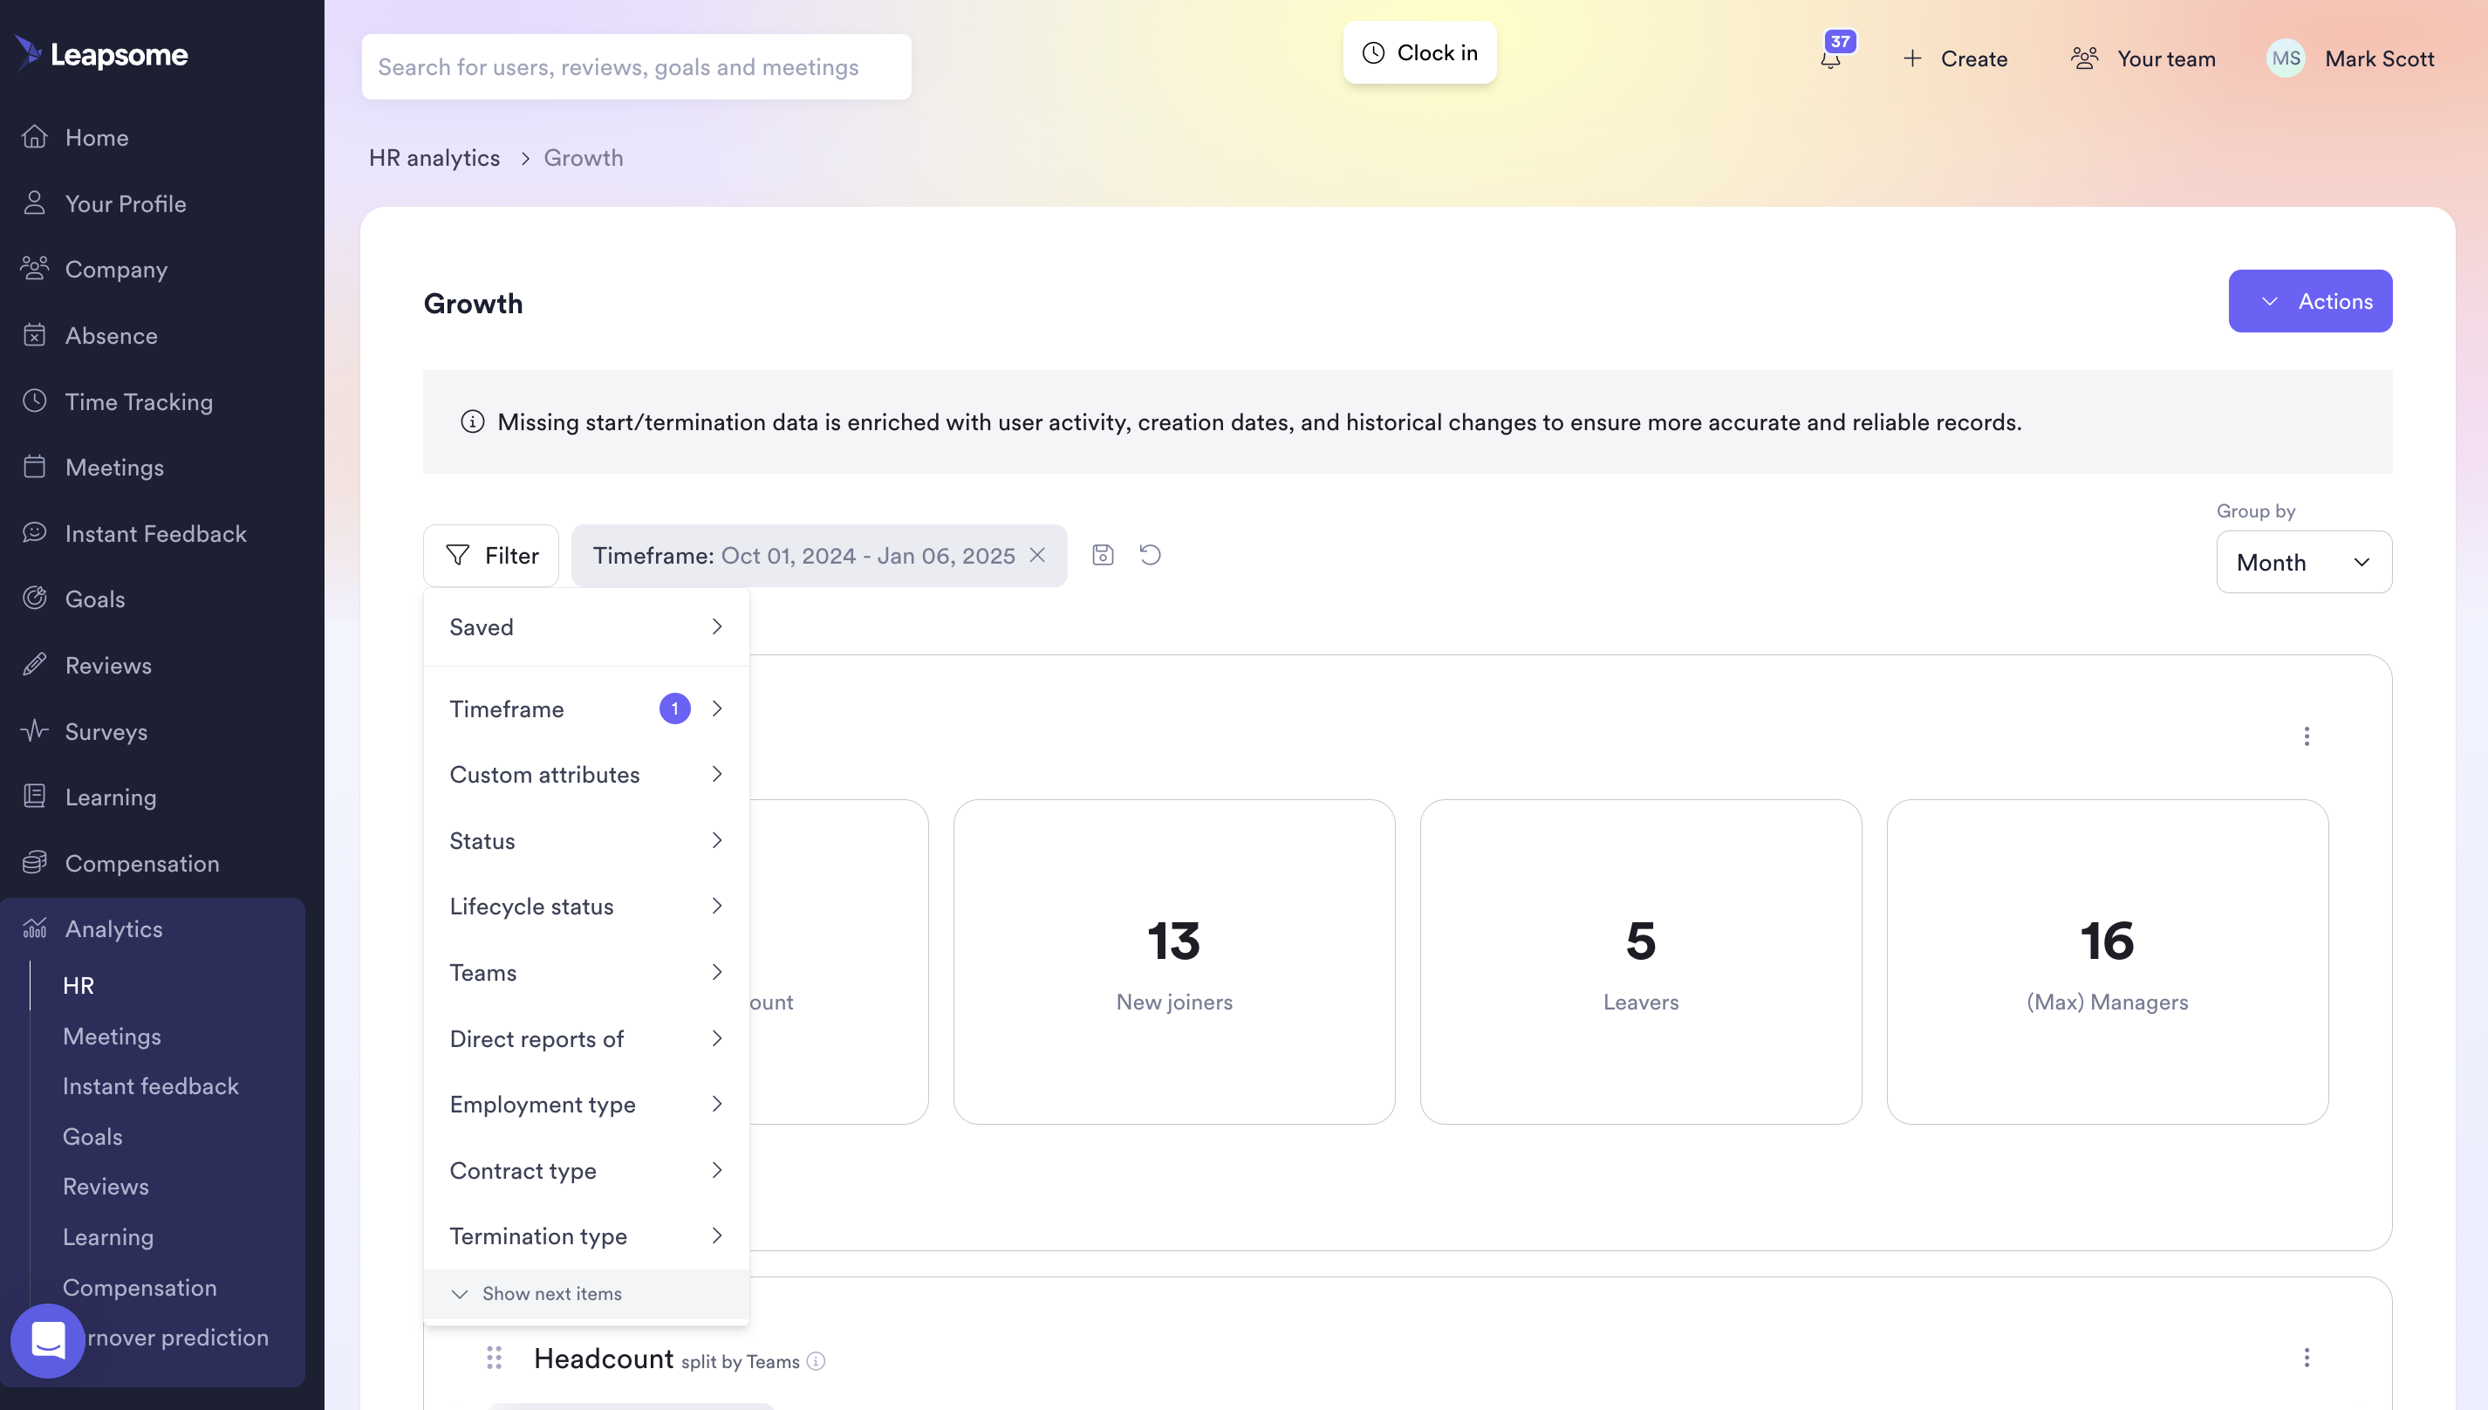2488x1410 pixels.
Task: Expand Direct reports of filter
Action: pos(585,1038)
